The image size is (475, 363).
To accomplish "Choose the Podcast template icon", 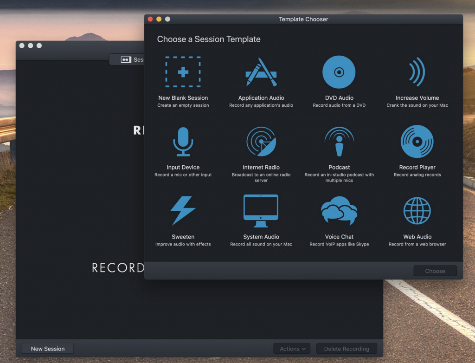I will pos(339,141).
